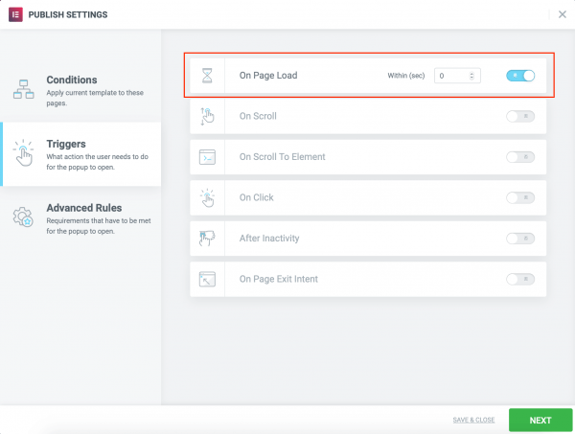Switch on After Inactivity toggle
Screen dimensions: 575x434
(520, 239)
